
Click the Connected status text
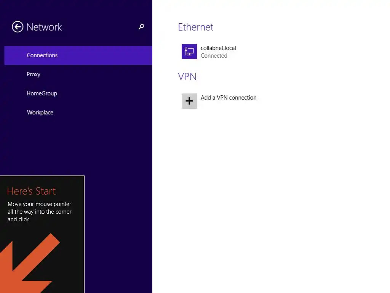[x=214, y=56]
